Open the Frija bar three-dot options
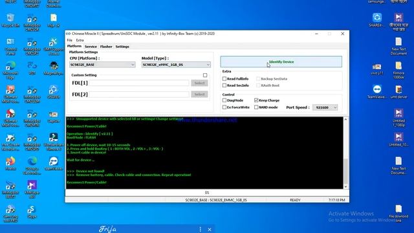This screenshot has height=233, width=414. click(200, 229)
